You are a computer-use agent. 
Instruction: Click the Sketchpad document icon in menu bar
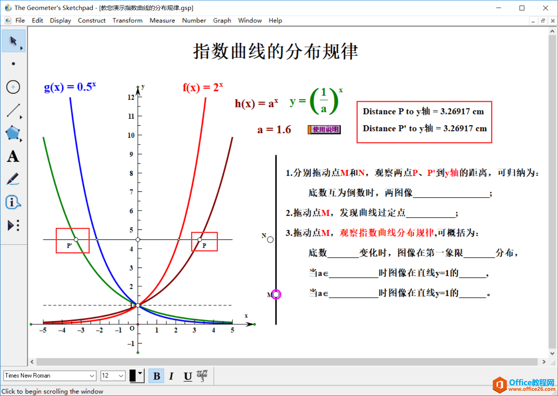(x=8, y=20)
